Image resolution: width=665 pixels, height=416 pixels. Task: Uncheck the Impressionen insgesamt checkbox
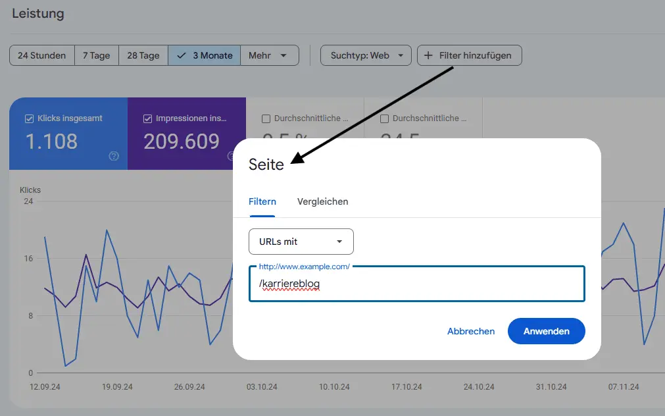147,119
